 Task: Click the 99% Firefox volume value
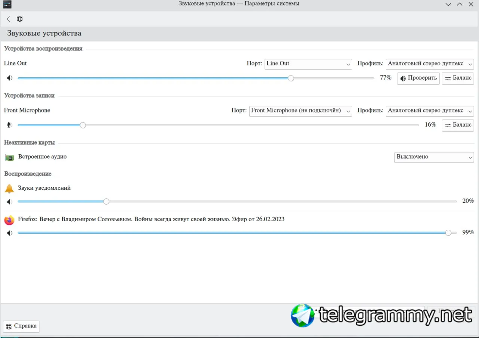pyautogui.click(x=468, y=232)
